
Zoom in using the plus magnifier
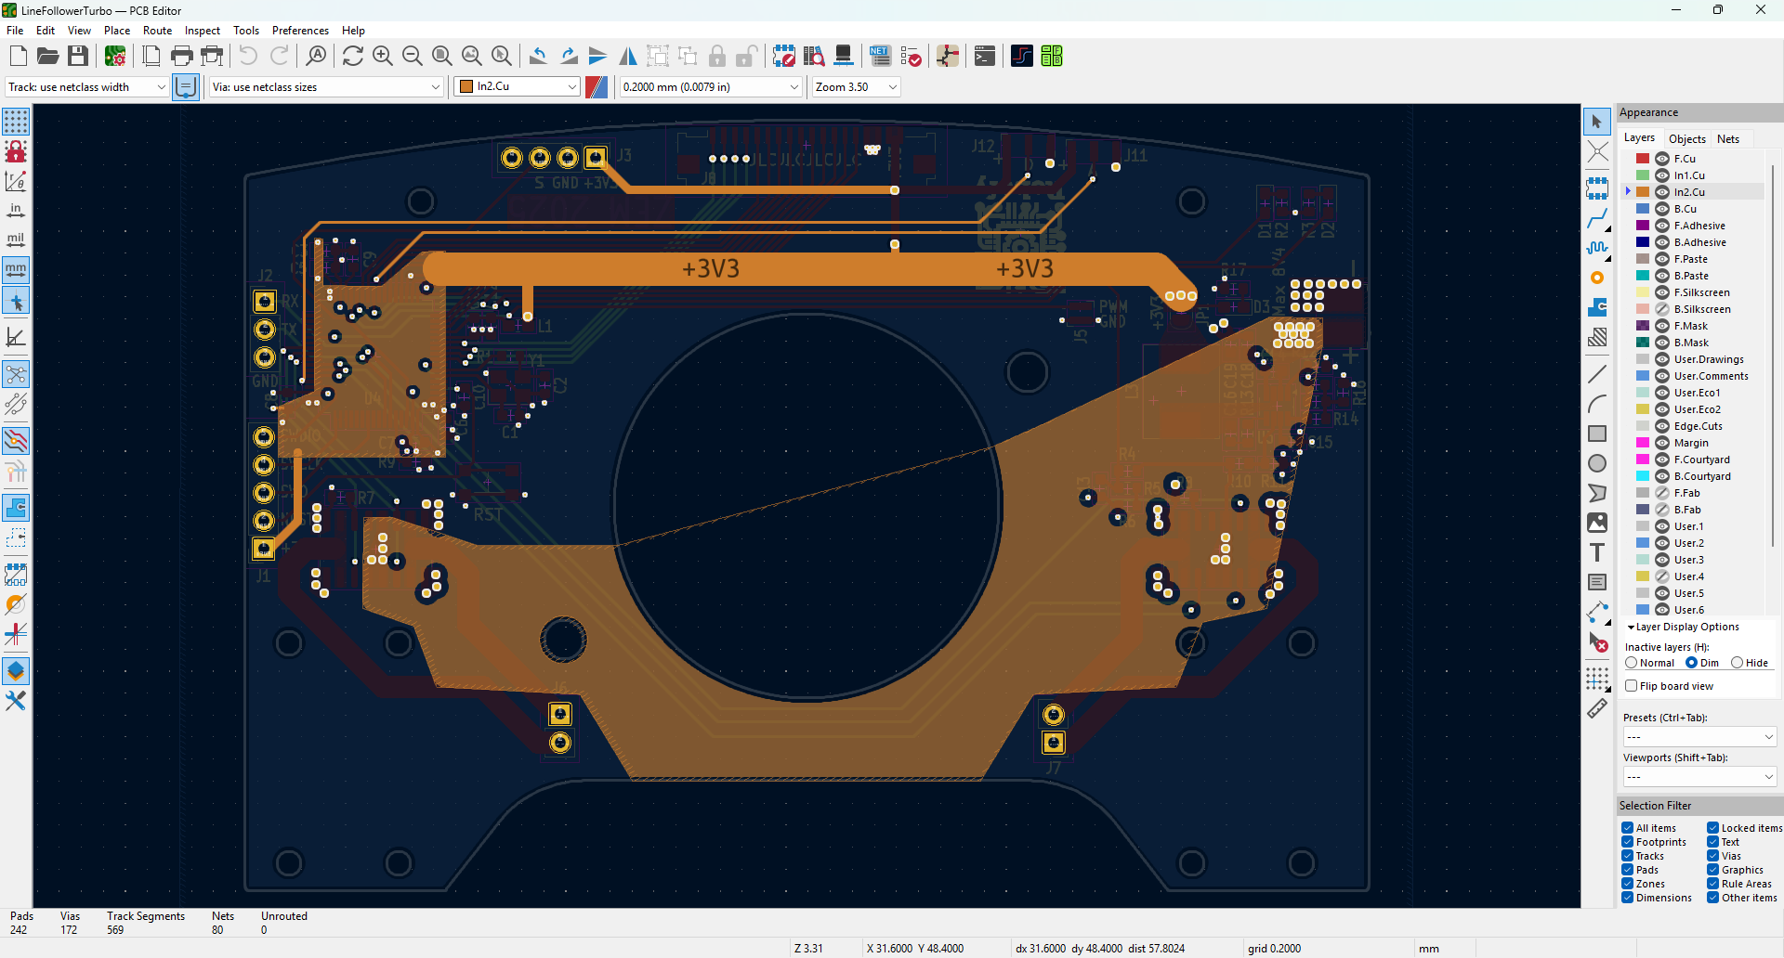[383, 56]
